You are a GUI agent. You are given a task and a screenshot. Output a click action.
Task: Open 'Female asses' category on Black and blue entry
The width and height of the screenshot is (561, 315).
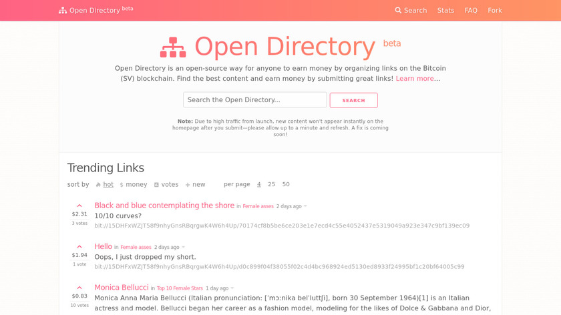[x=258, y=206]
